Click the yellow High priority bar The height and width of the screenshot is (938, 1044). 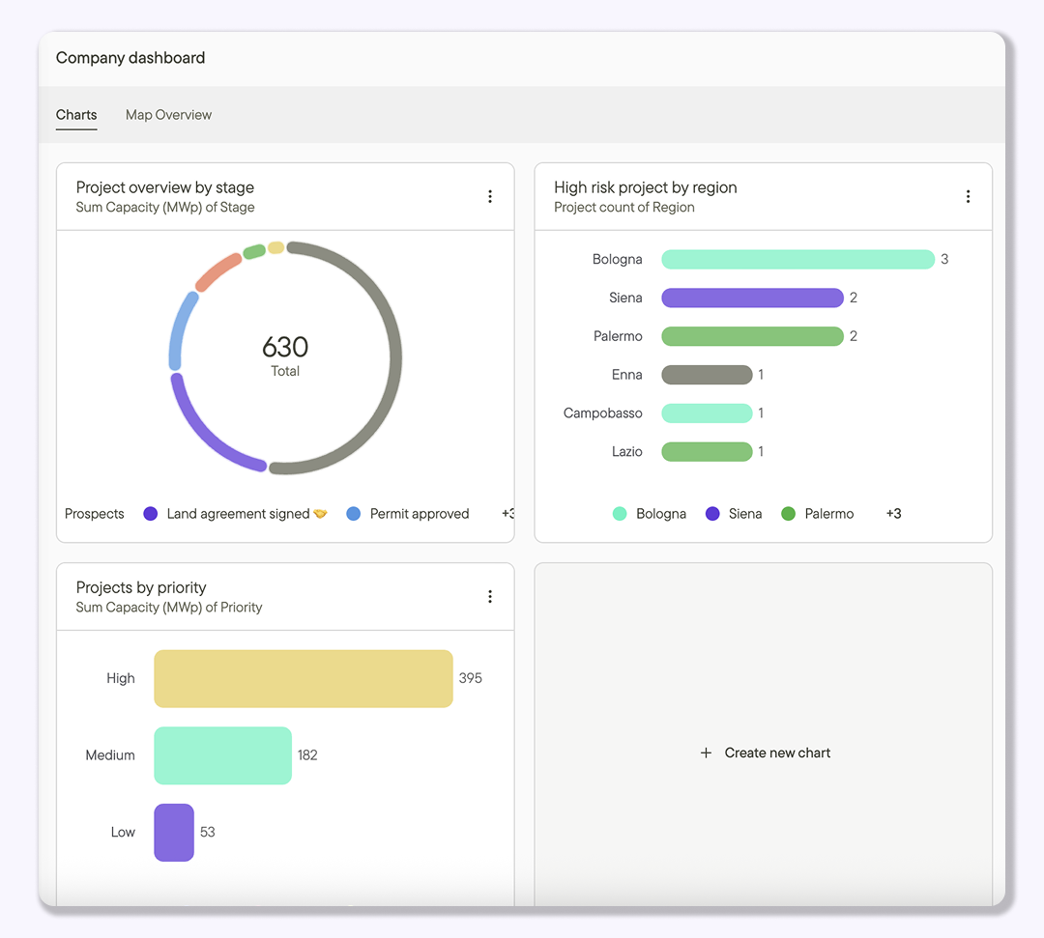tap(303, 678)
